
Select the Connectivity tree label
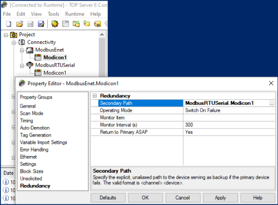click(42, 42)
